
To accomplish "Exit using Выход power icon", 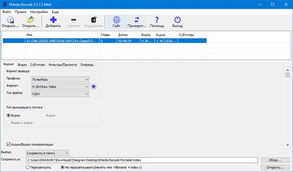I will click(x=177, y=20).
